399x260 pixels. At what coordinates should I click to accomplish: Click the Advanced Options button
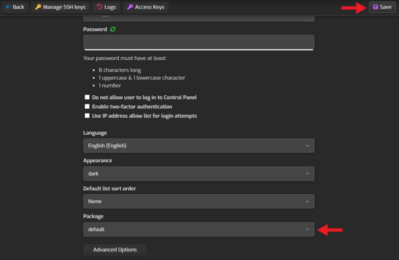pos(115,249)
